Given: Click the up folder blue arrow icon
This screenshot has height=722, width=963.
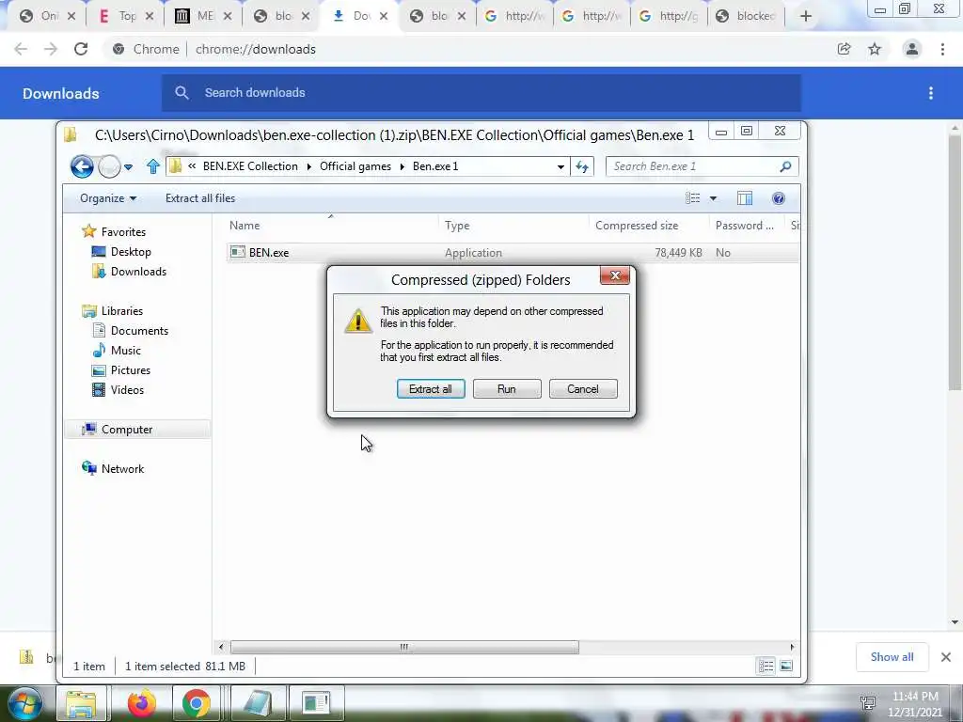Looking at the screenshot, I should [x=153, y=166].
